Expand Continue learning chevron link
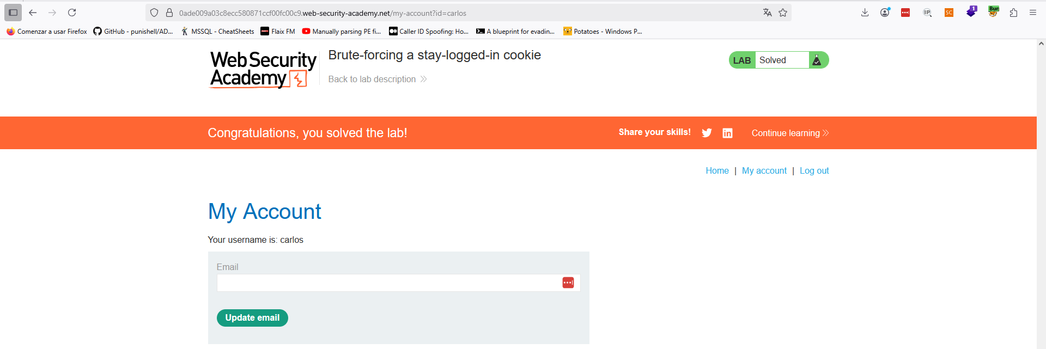The height and width of the screenshot is (349, 1046). coord(790,133)
